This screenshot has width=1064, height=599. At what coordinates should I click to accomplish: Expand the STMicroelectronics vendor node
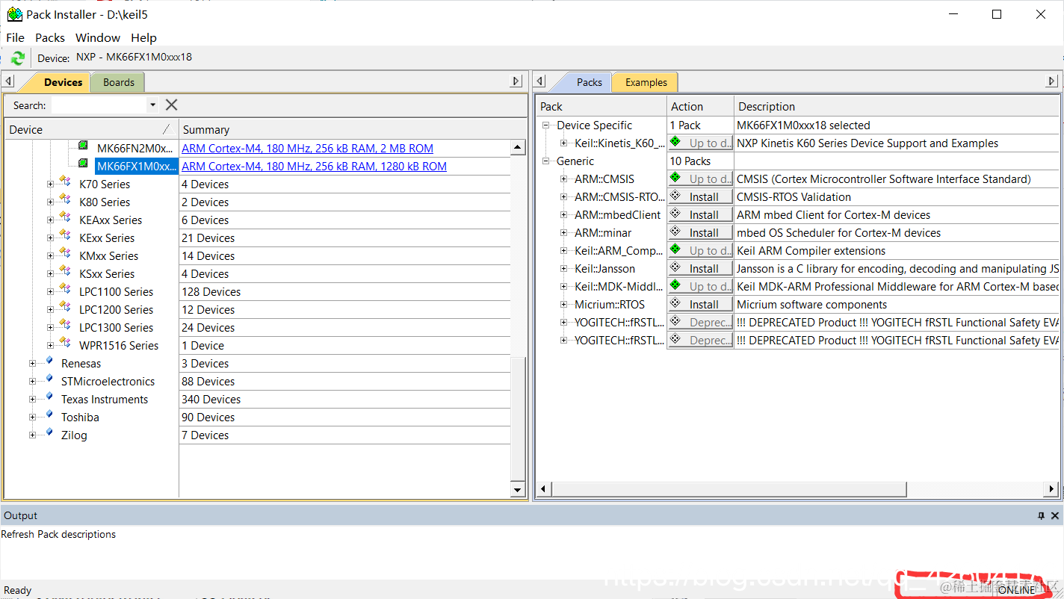tap(32, 382)
